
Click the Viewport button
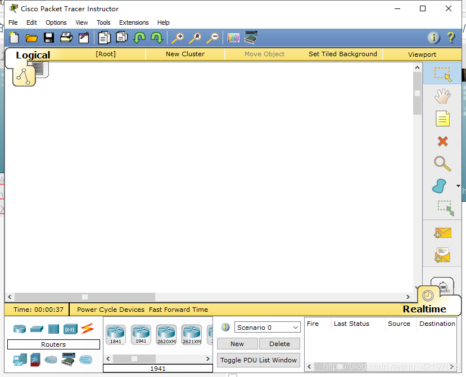pyautogui.click(x=422, y=54)
